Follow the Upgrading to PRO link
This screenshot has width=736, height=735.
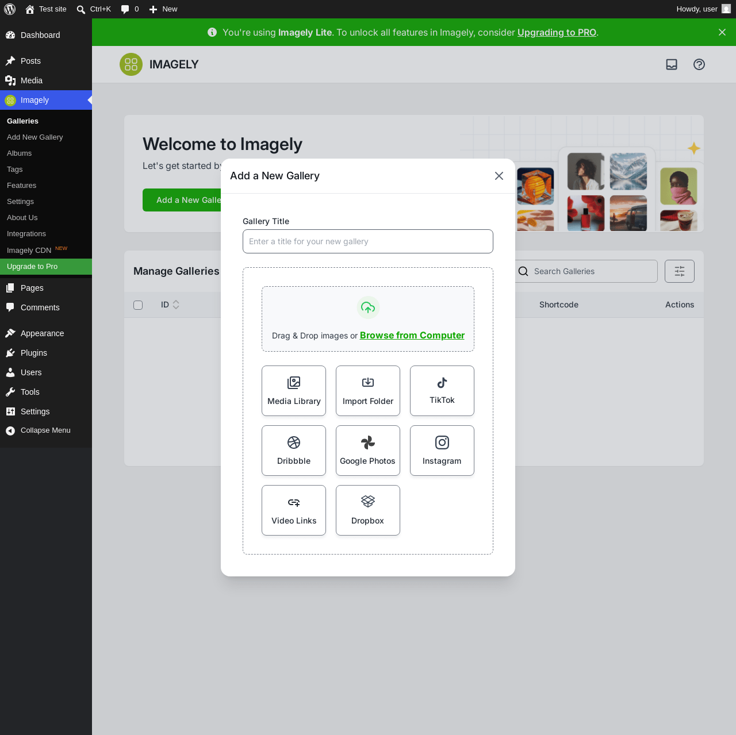point(557,32)
